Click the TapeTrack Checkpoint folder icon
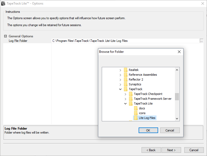 [131, 94]
